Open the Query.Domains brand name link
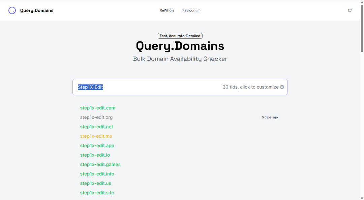This screenshot has width=364, height=200. tap(37, 10)
